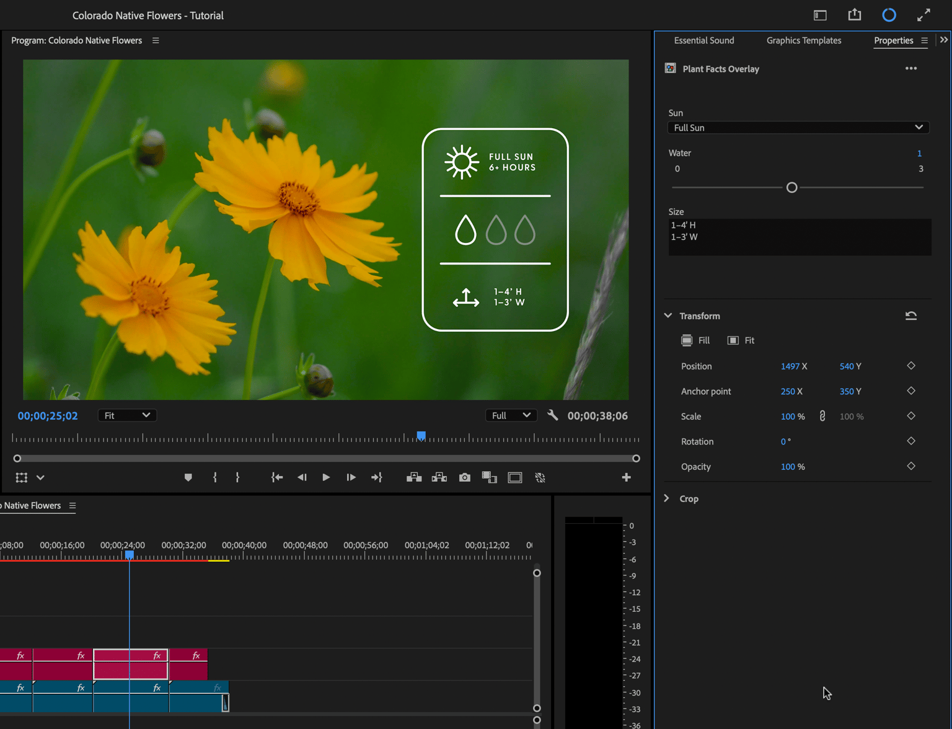
Task: Step back one frame
Action: 302,478
